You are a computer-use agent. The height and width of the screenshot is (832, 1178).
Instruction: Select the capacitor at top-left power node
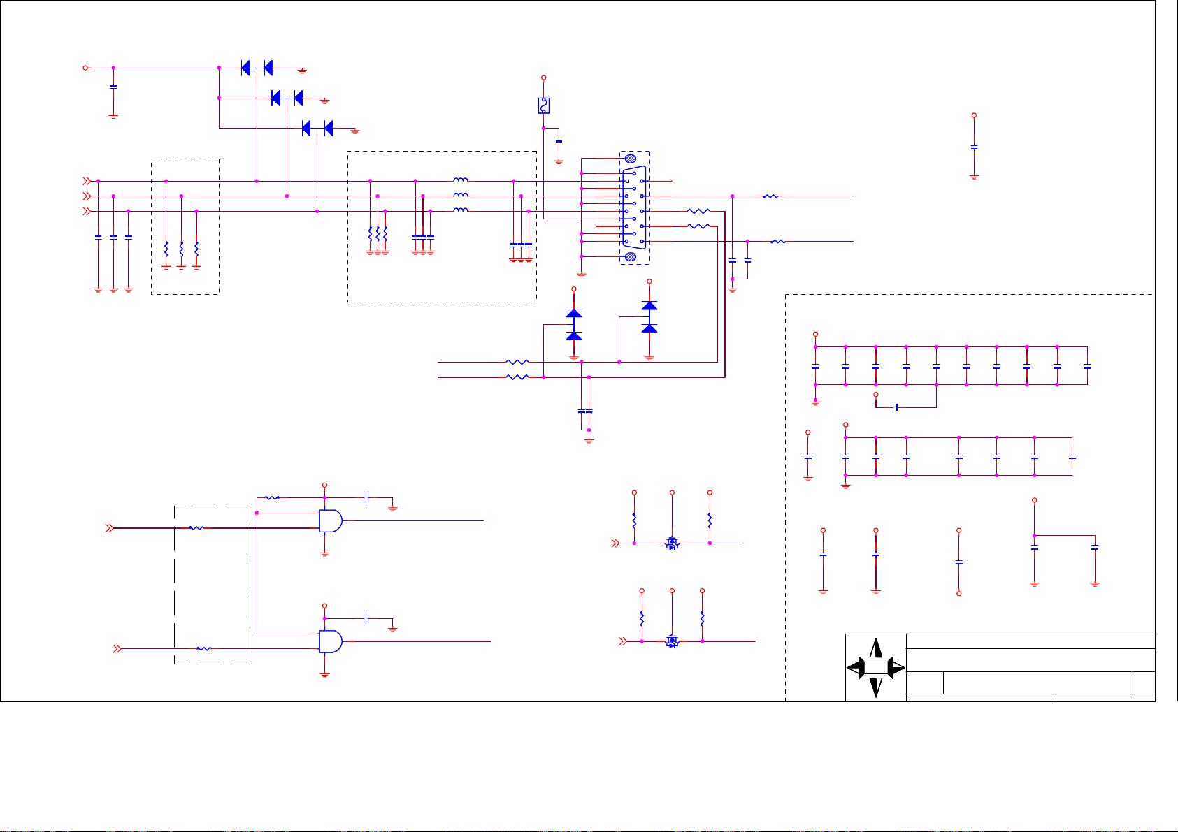click(x=113, y=87)
